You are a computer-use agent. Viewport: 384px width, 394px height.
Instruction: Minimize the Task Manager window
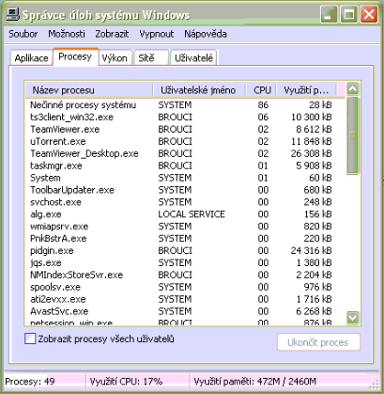pos(329,14)
